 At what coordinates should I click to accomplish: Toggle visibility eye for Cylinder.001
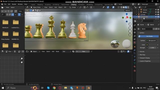(156, 17)
